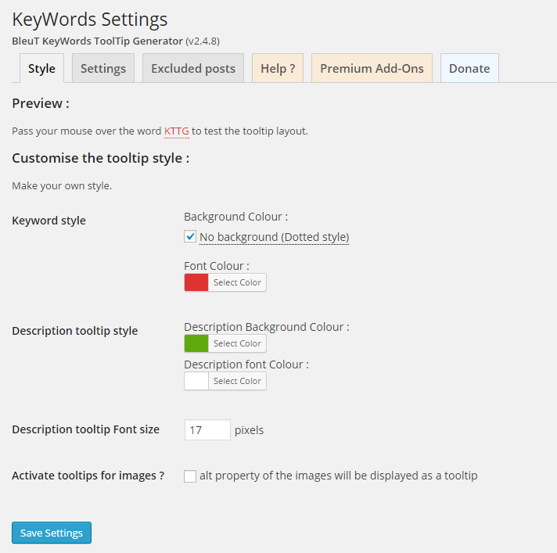This screenshot has width=557, height=553.
Task: Open the Settings tab
Action: coord(103,68)
